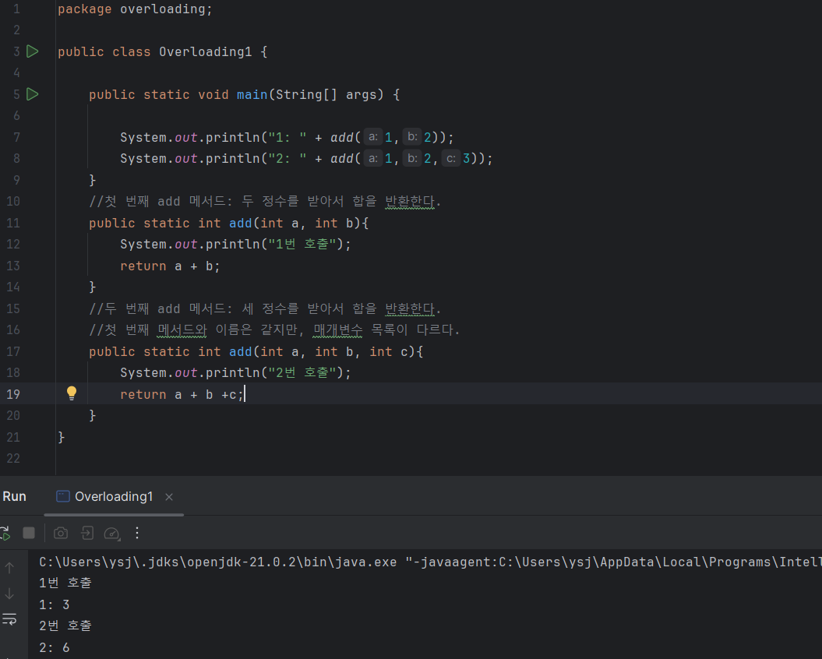Click the camera thread-dump icon in Run toolbar

coord(61,533)
